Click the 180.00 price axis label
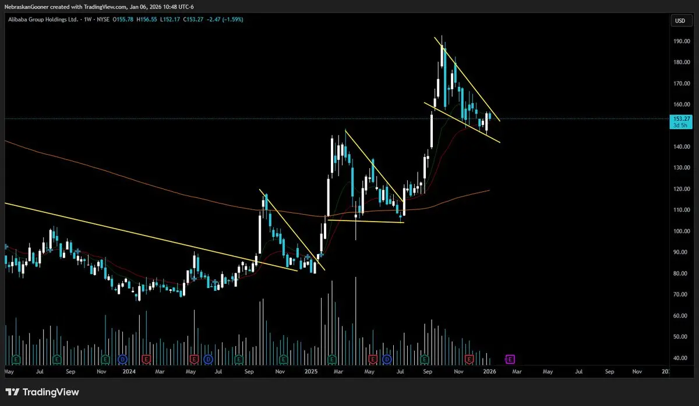The image size is (699, 406). [x=682, y=62]
